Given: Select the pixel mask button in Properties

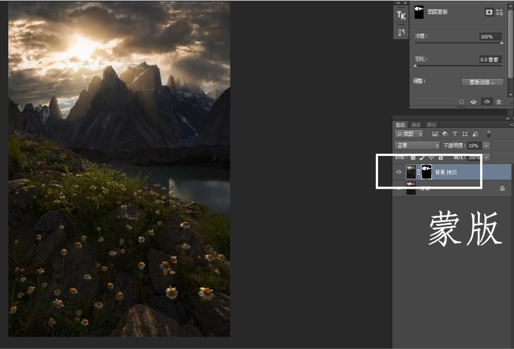Looking at the screenshot, I should click(x=489, y=12).
